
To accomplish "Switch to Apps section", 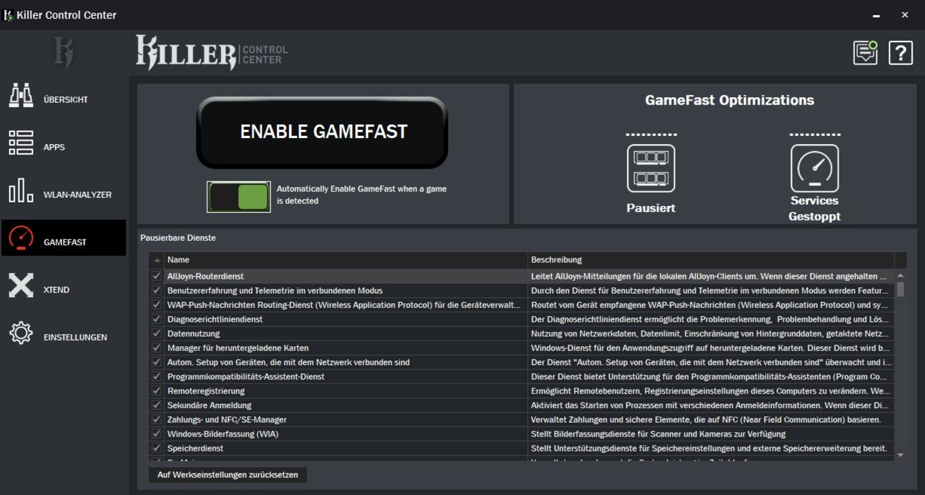I will click(54, 147).
